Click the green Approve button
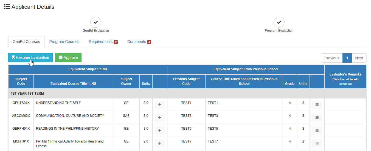Screen dimensions: 371x151 [68, 57]
